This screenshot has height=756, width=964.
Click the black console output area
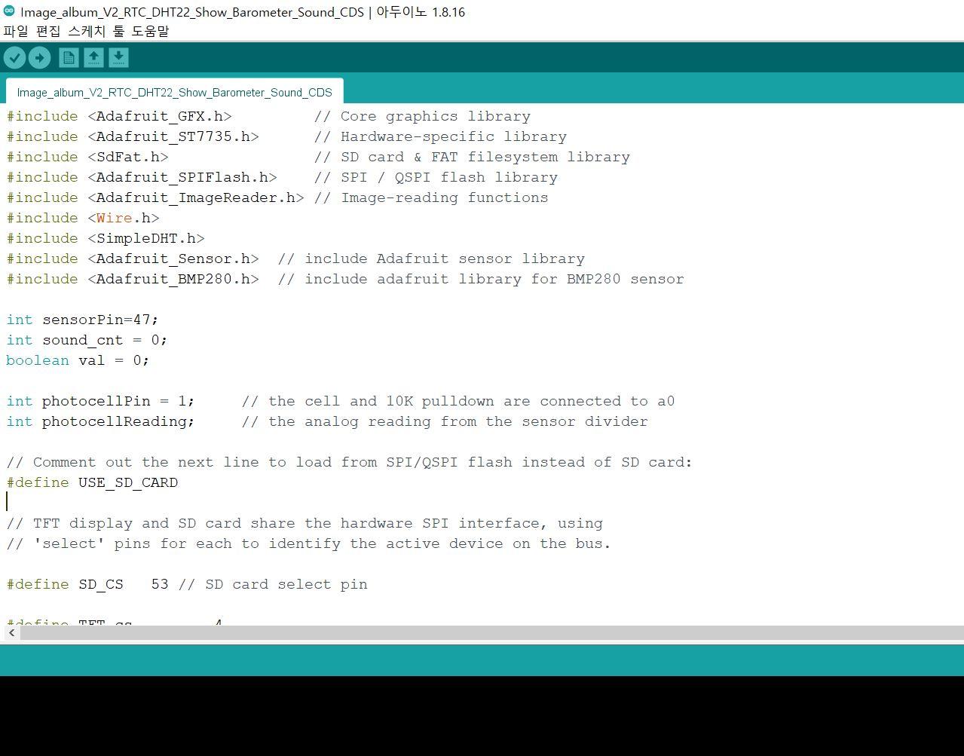[482, 716]
